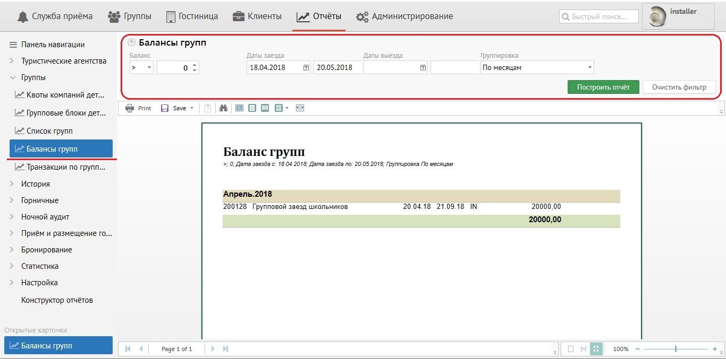Image resolution: width=726 pixels, height=359 pixels.
Task: Click the Print icon in report toolbar
Action: (x=130, y=108)
